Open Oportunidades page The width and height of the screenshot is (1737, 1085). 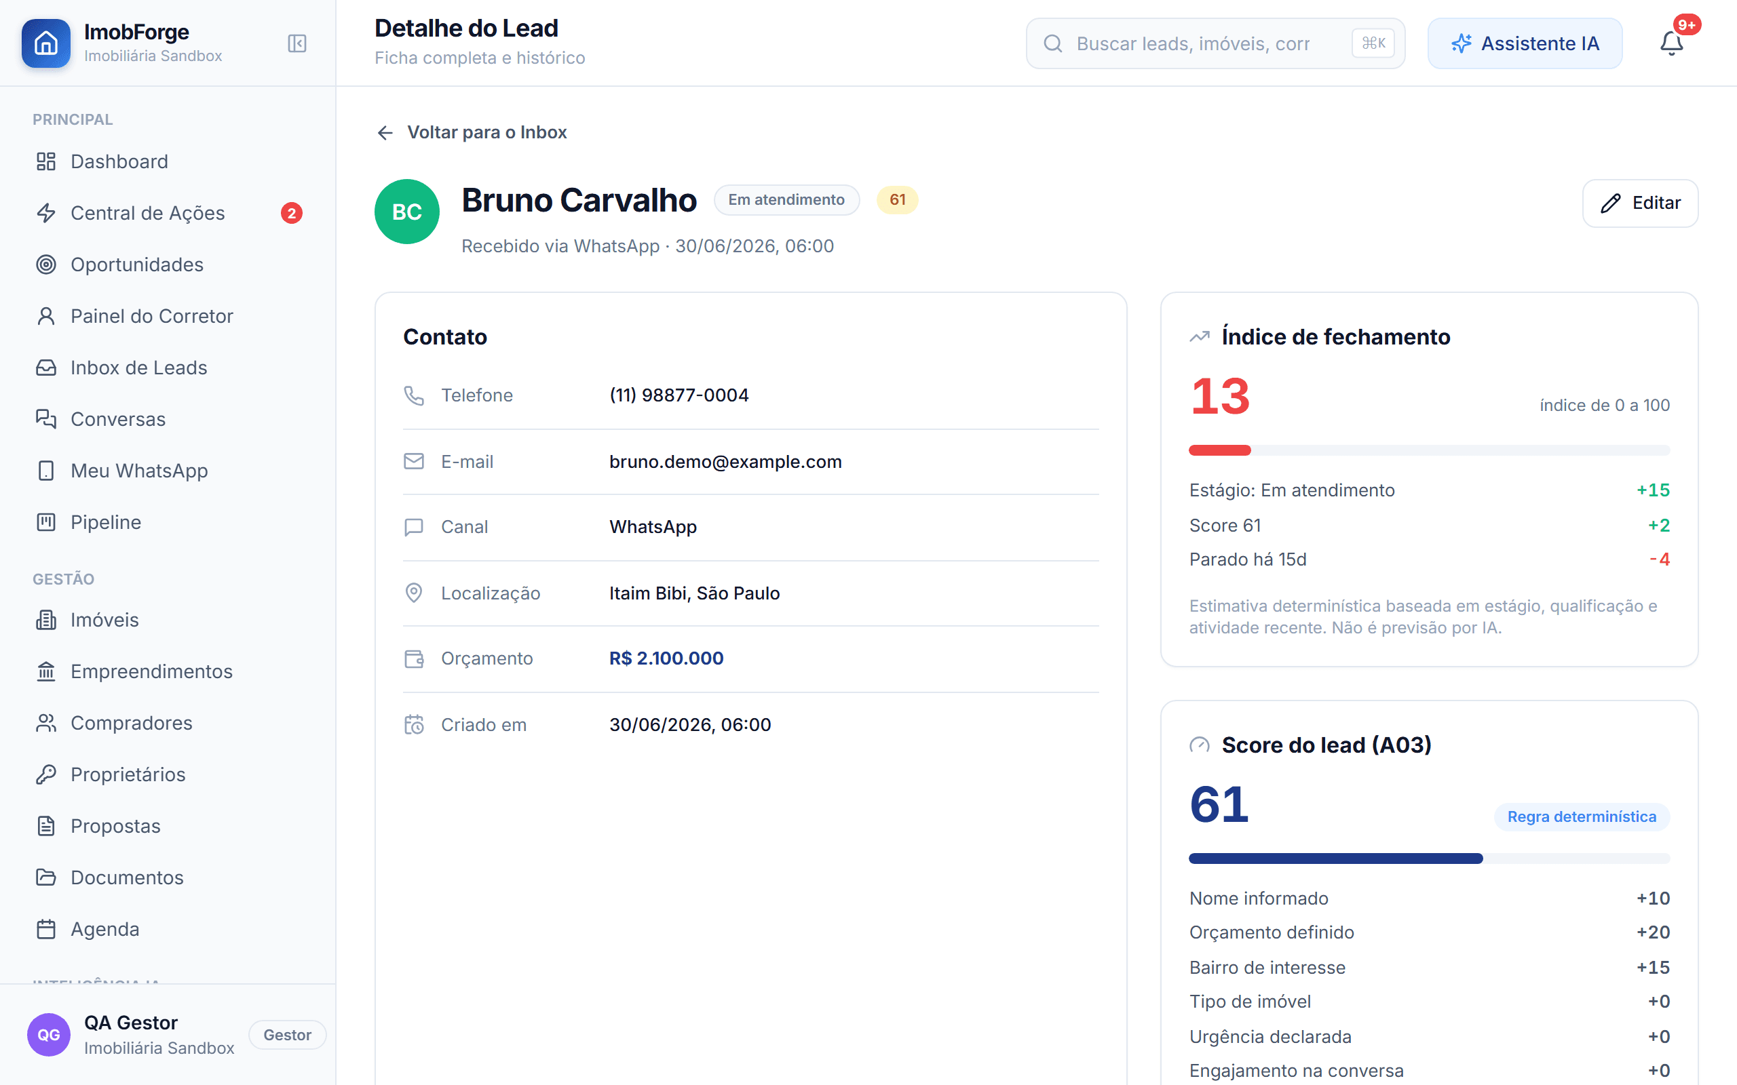[x=168, y=264]
